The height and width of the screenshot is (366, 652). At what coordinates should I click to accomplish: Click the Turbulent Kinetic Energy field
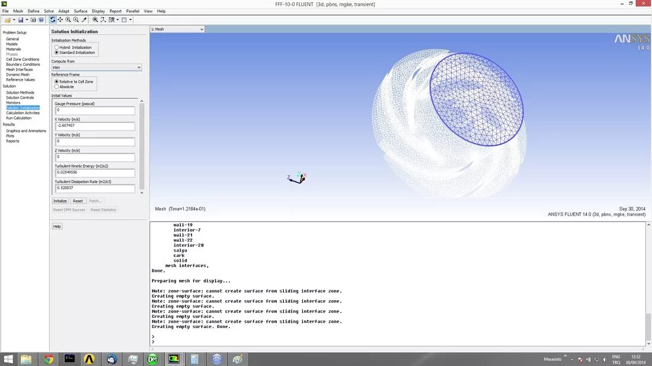pos(95,172)
